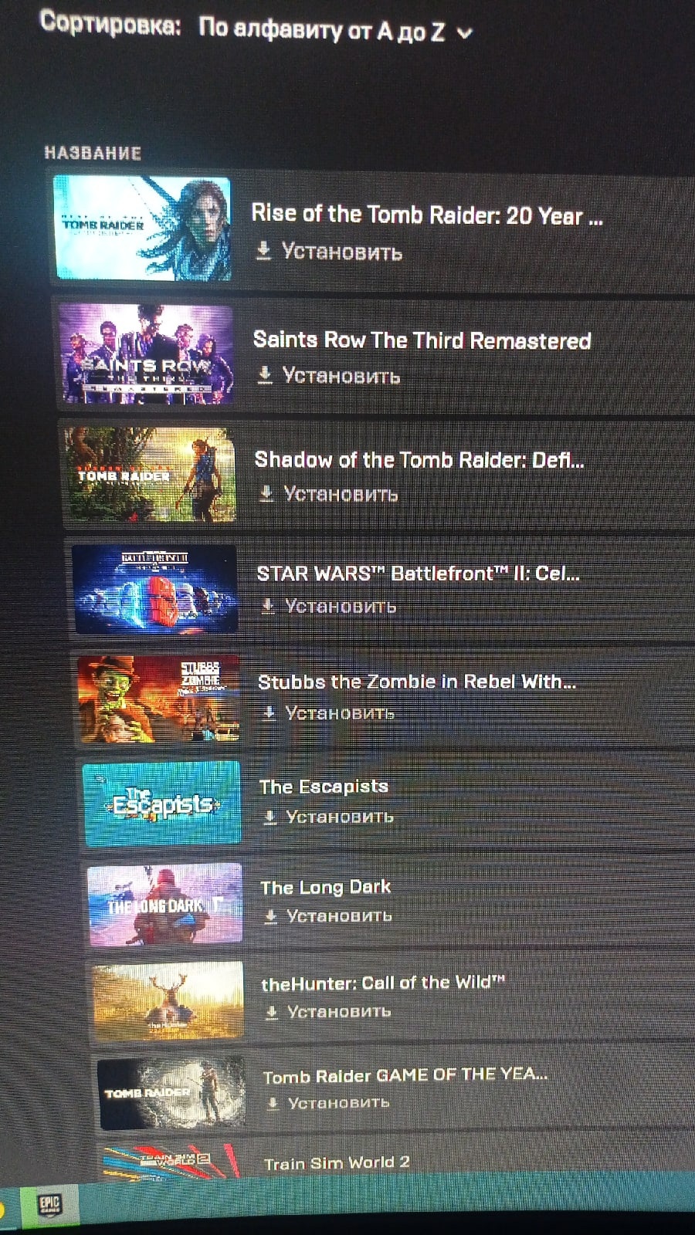This screenshot has width=695, height=1235.
Task: Click download icon for Stubbs the Zombie
Action: tap(269, 712)
